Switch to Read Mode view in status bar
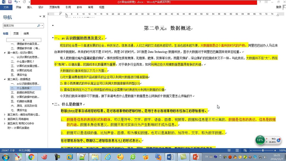Image resolution: width=286 pixels, height=161 pixels. tap(229, 150)
